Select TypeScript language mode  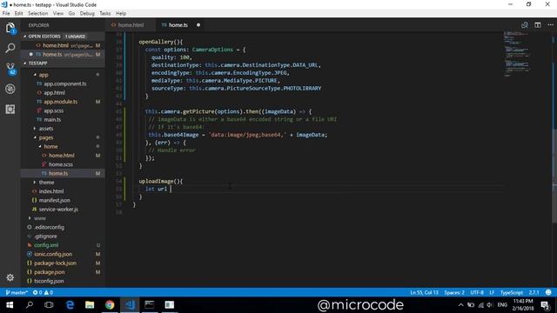(x=512, y=292)
